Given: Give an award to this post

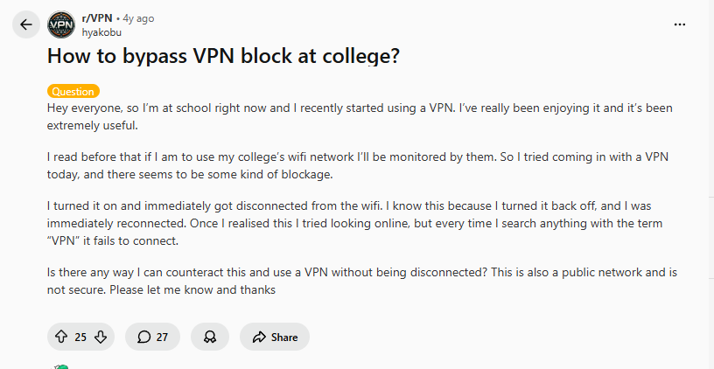Looking at the screenshot, I should 210,337.
